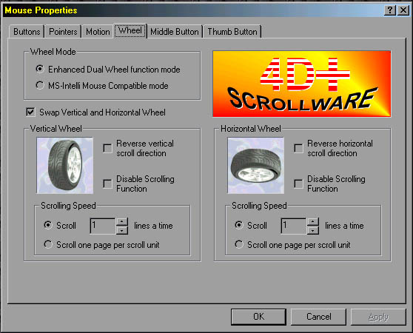This screenshot has height=333, width=413.
Task: Increase horizontal wheel scroll lines with up arrow
Action: pos(312,222)
